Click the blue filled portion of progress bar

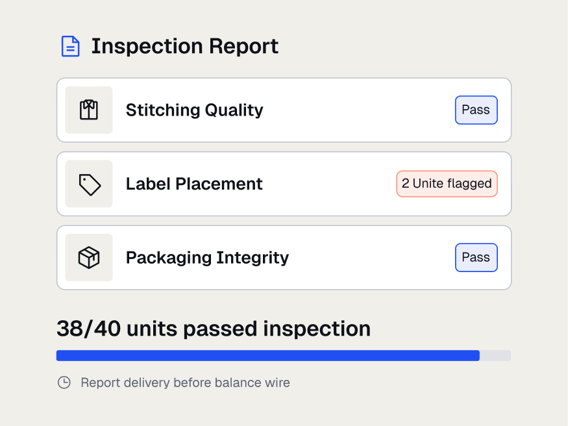pos(268,355)
